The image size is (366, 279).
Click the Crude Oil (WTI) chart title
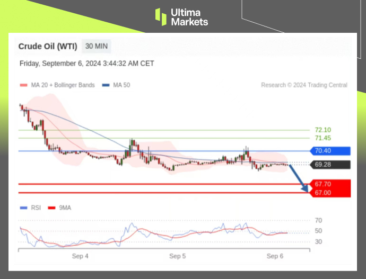pyautogui.click(x=48, y=47)
